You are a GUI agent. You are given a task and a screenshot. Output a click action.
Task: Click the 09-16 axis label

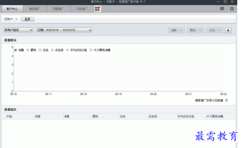tap(14, 94)
